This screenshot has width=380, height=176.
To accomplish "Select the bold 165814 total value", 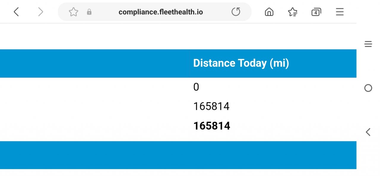I will 212,126.
